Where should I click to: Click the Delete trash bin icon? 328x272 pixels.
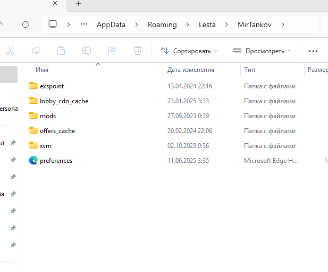tap(138, 51)
